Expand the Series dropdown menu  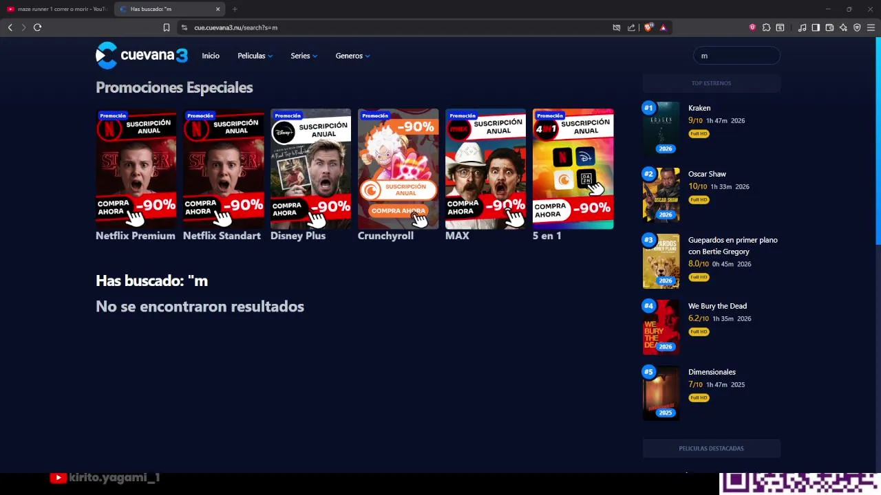point(304,56)
